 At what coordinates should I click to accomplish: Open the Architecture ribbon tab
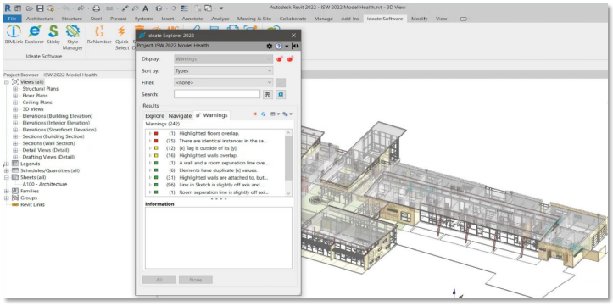coord(40,19)
